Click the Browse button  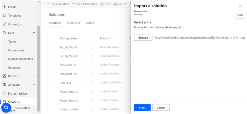coord(143,38)
